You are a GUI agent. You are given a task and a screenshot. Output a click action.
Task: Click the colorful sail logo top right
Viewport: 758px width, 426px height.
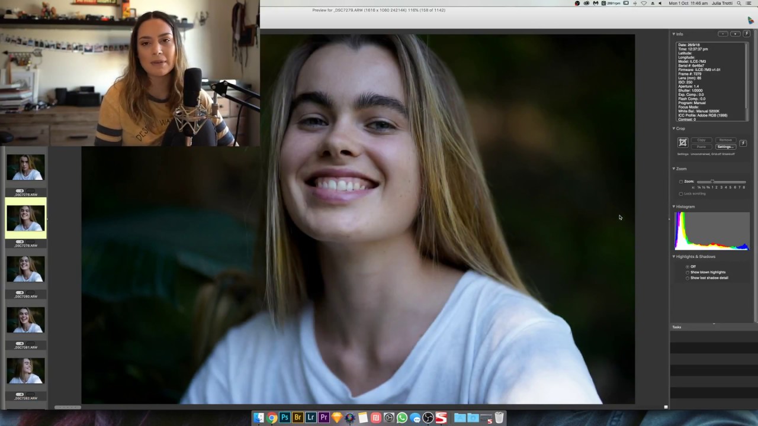click(751, 21)
